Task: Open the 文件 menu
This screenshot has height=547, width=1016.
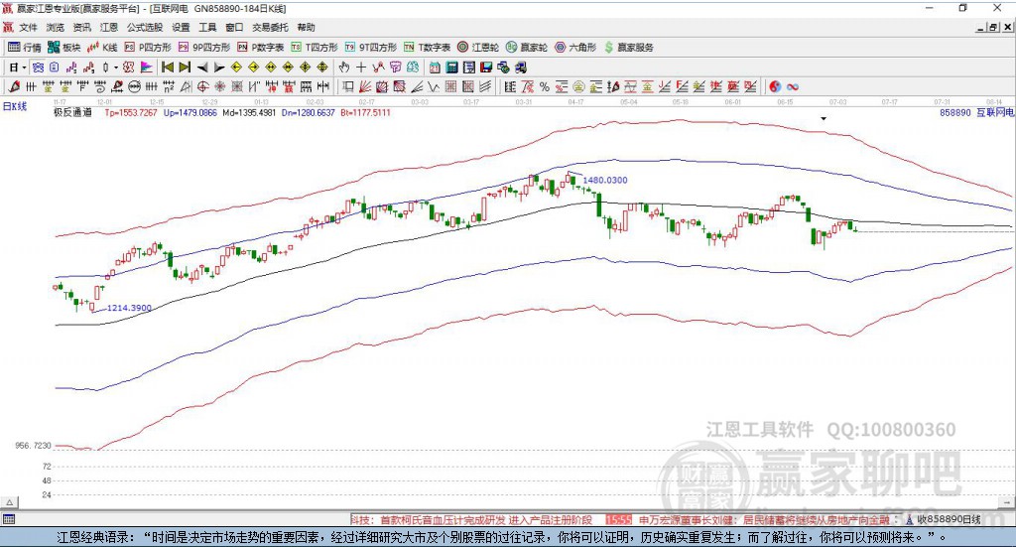Action: [28, 27]
